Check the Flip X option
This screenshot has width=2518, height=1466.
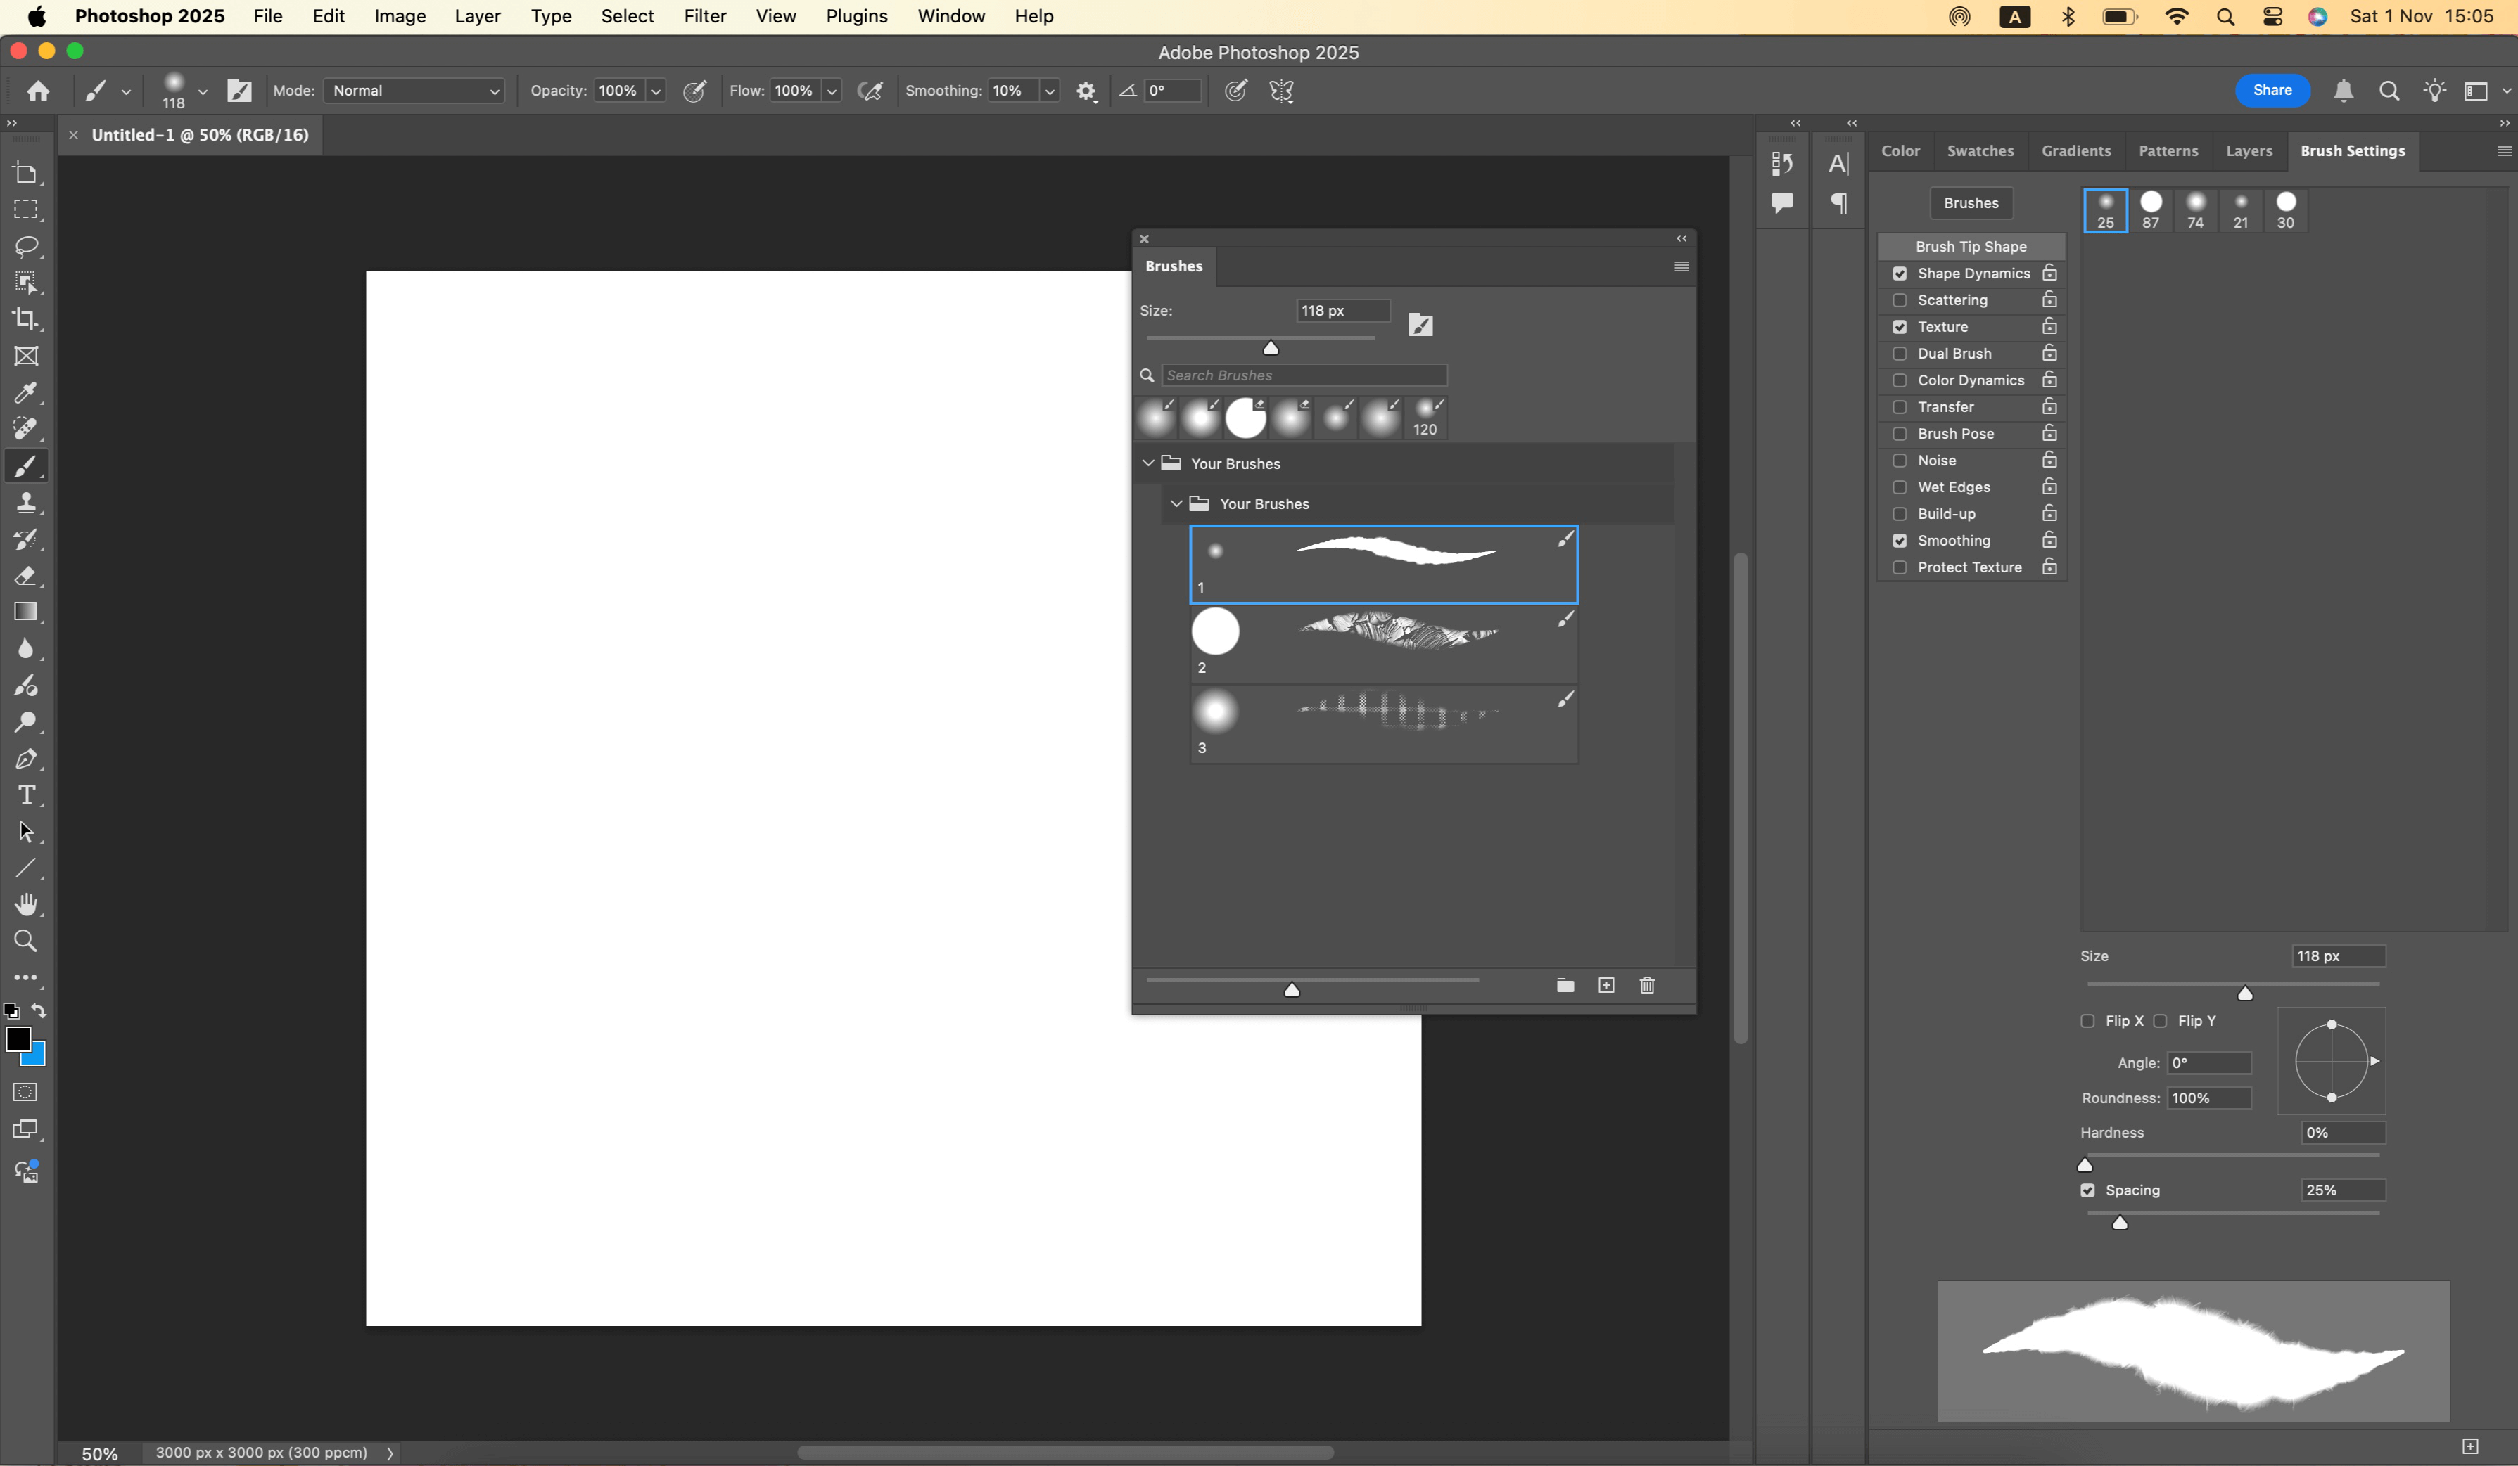2087,1021
